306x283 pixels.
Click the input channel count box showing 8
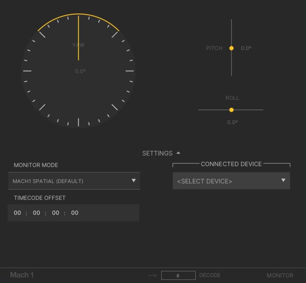pos(178,275)
